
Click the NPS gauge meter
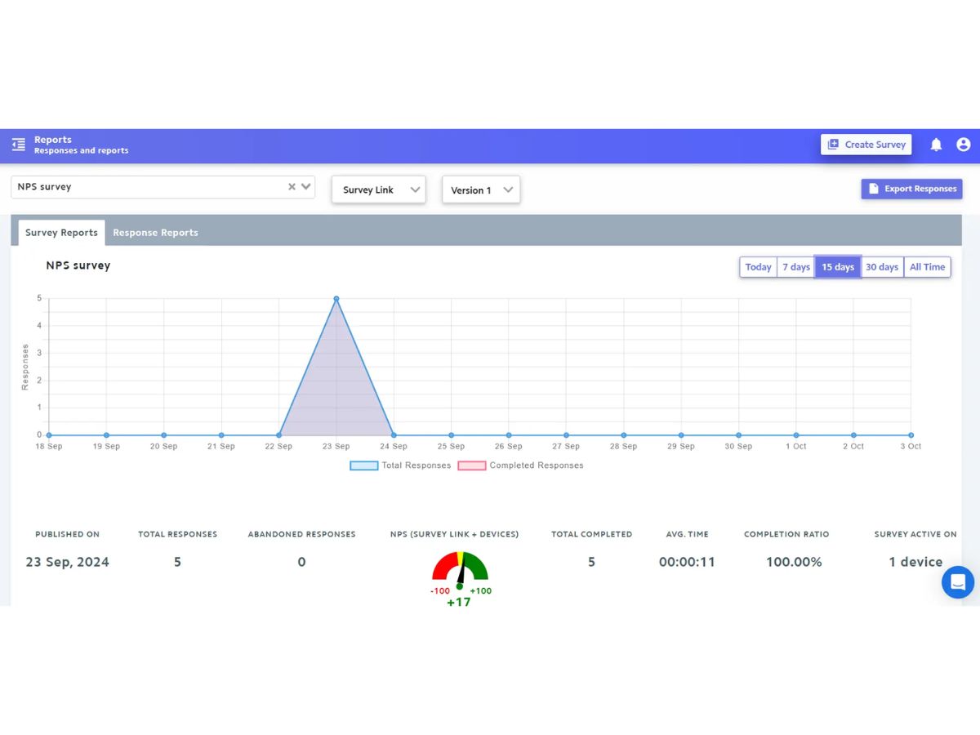(x=460, y=571)
